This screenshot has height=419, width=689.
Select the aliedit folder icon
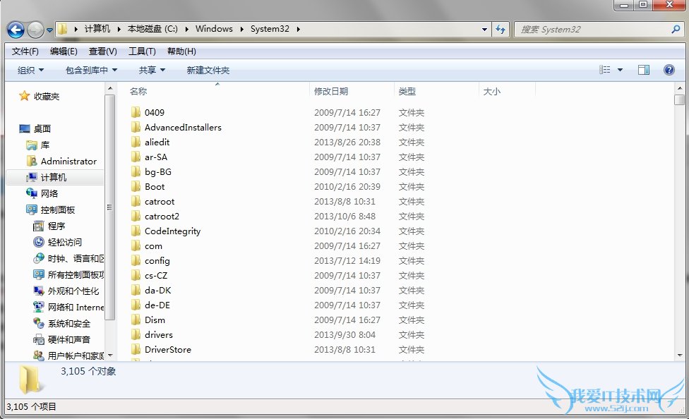(x=136, y=142)
